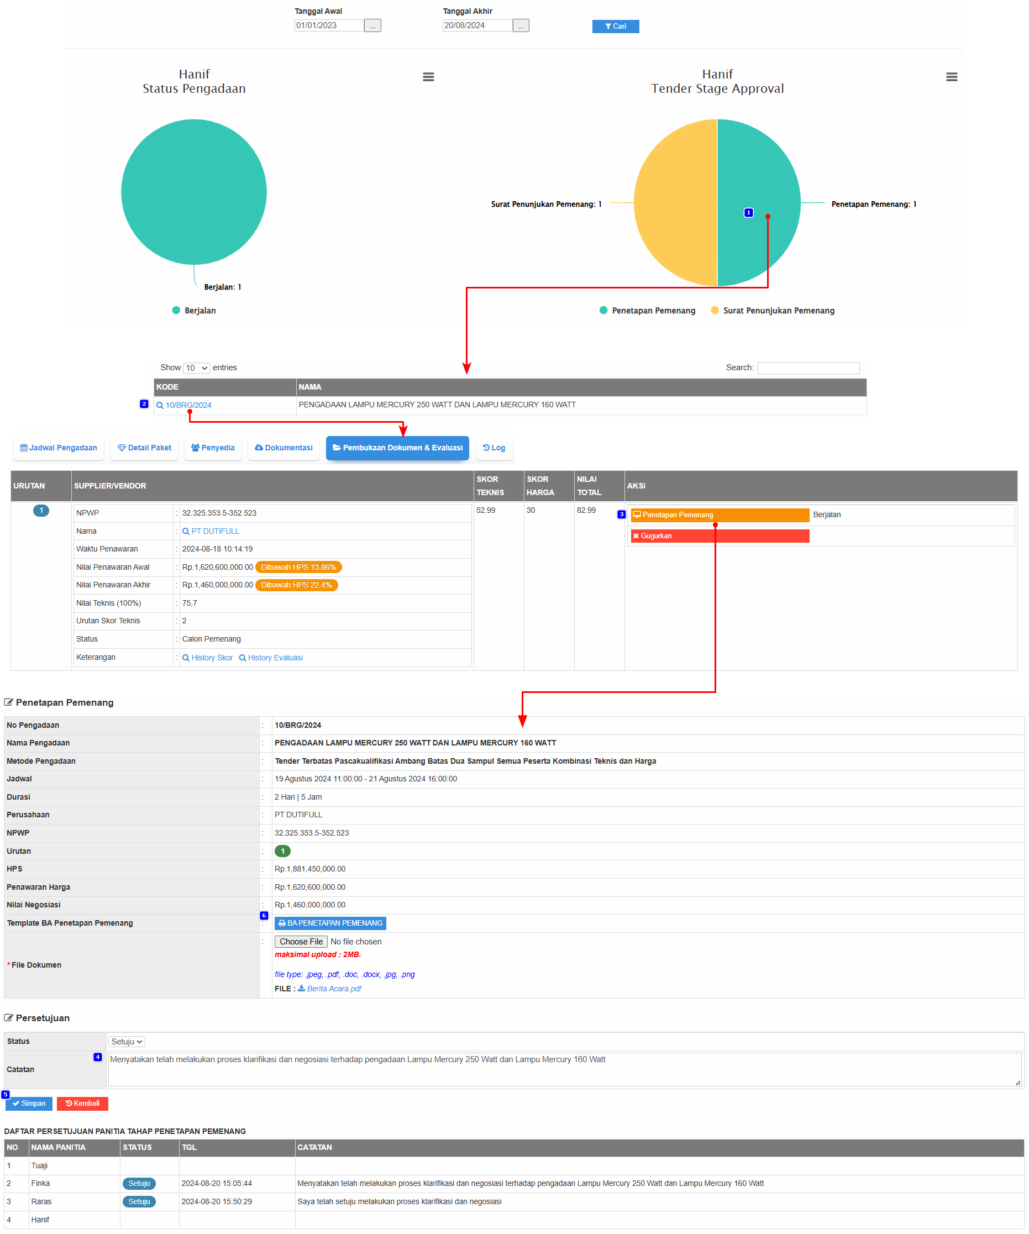This screenshot has height=1234, width=1029.
Task: Open the Tanggal Akhir date picker button
Action: click(521, 25)
